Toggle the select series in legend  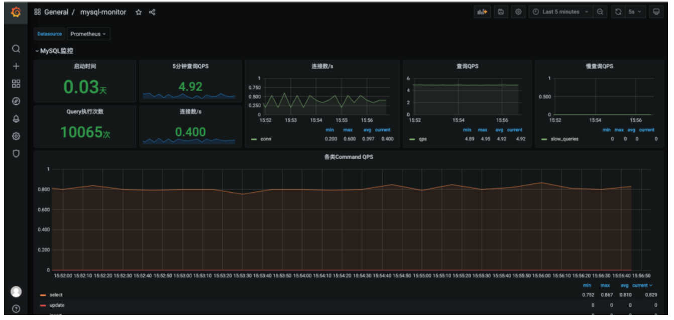click(56, 295)
